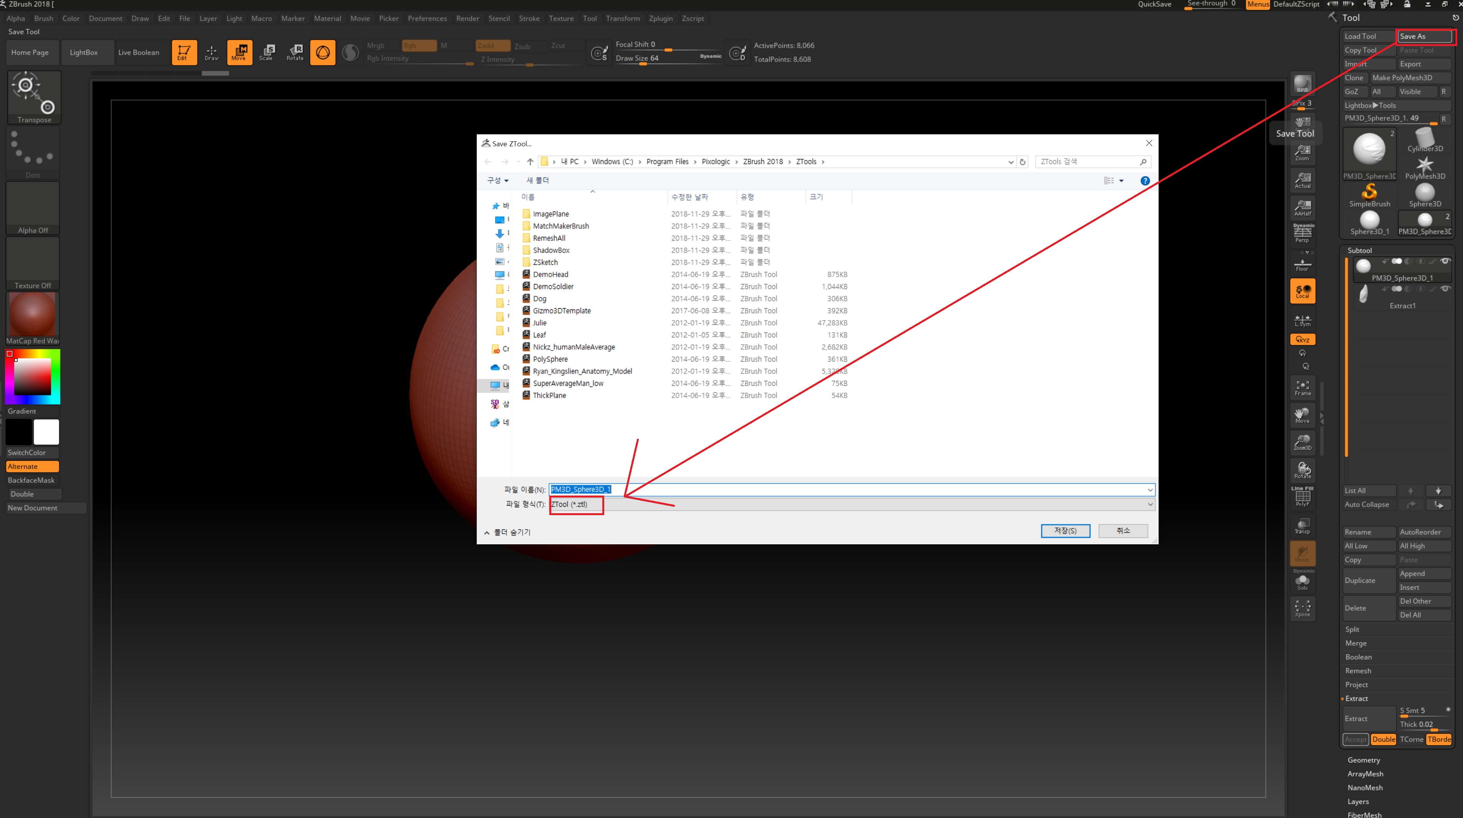Click the Draw mode icon
Image resolution: width=1463 pixels, height=818 pixels.
coord(211,52)
